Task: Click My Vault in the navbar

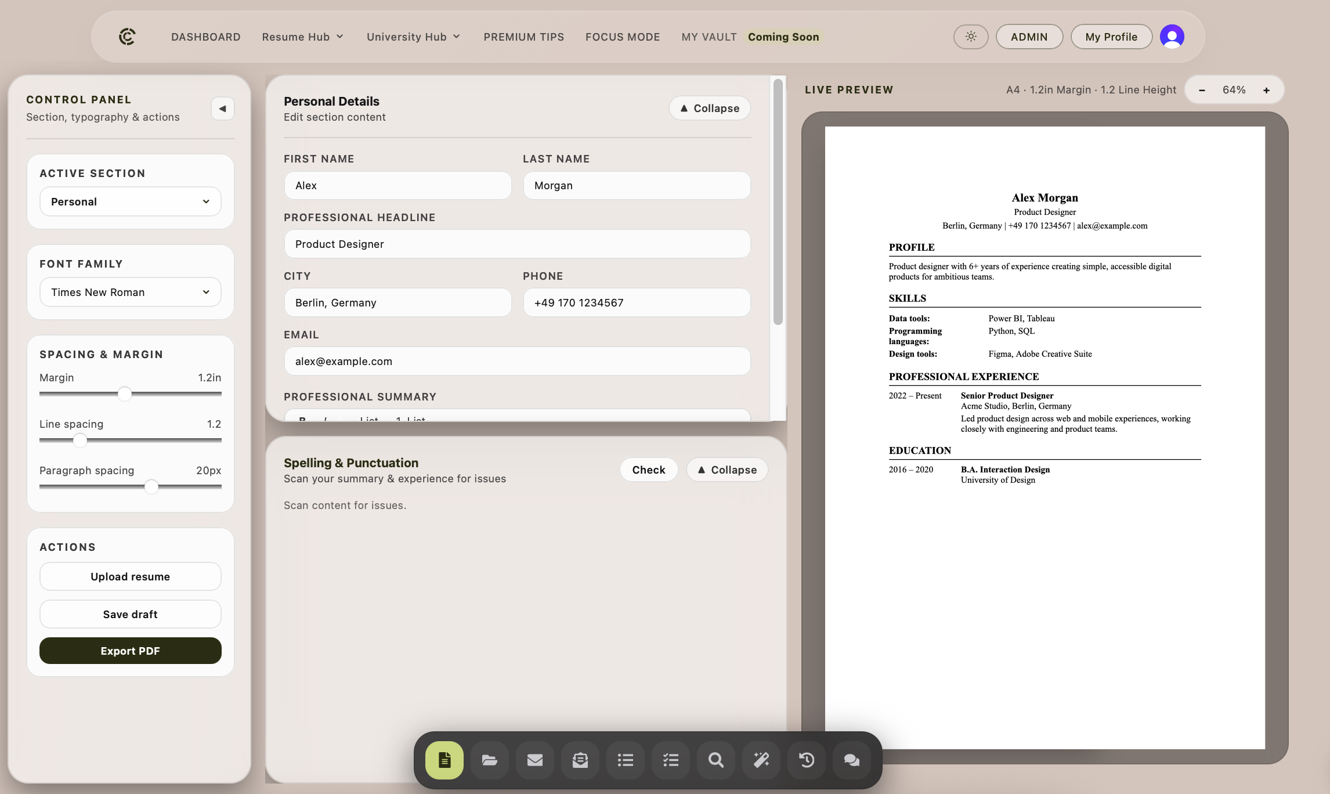Action: click(709, 37)
